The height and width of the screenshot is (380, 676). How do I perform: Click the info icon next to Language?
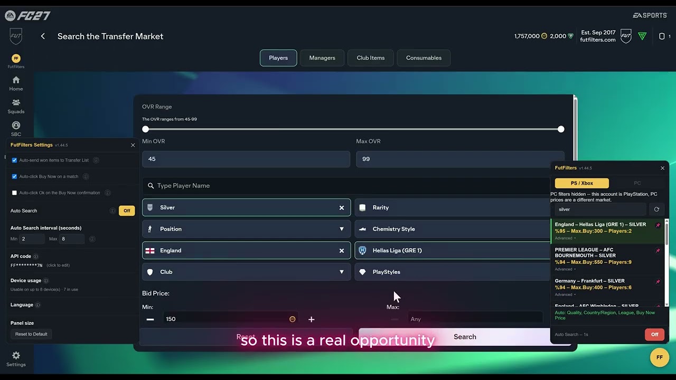point(37,305)
